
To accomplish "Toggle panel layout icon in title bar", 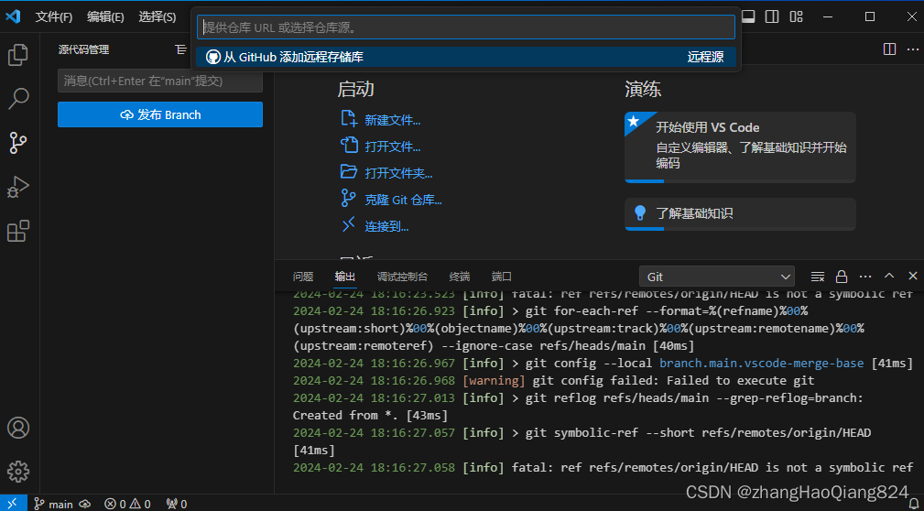I will 748,16.
